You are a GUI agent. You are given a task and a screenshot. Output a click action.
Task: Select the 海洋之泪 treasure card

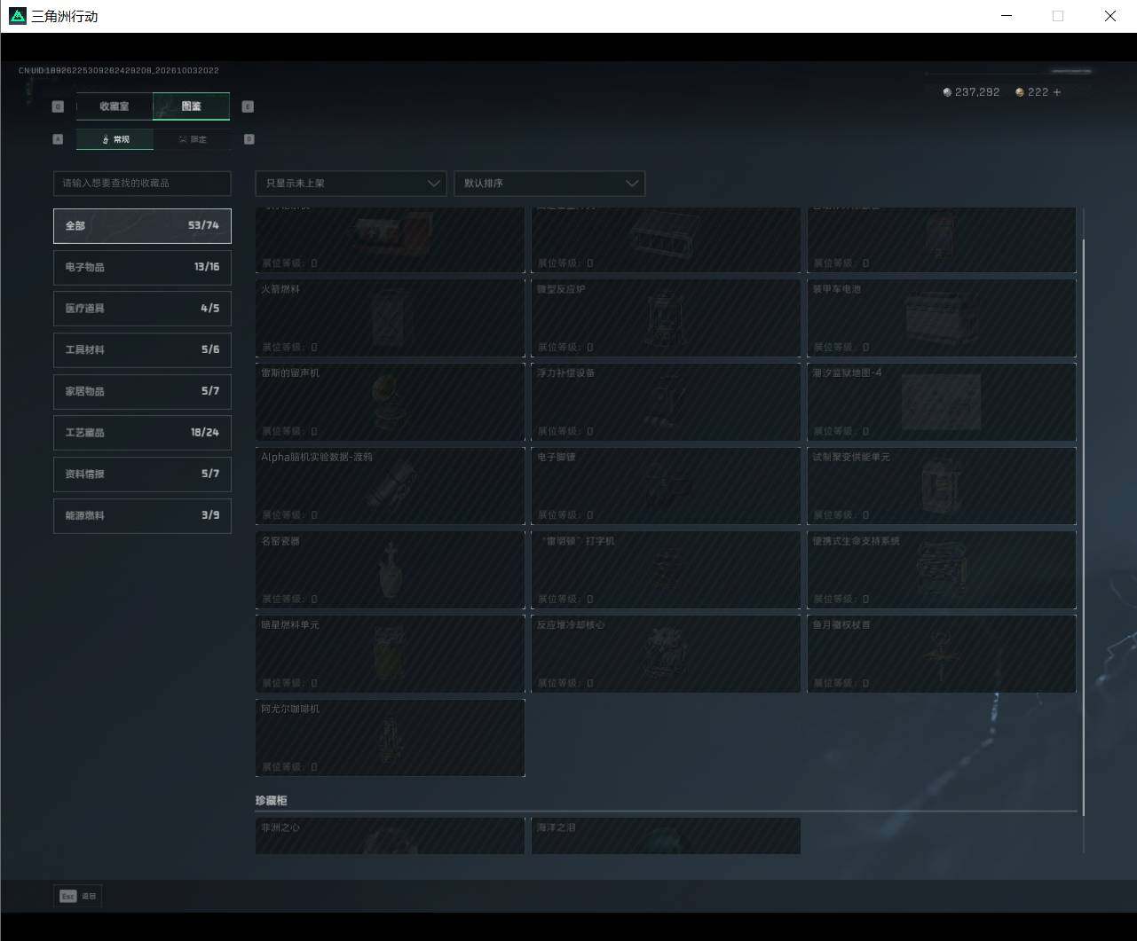coord(666,836)
